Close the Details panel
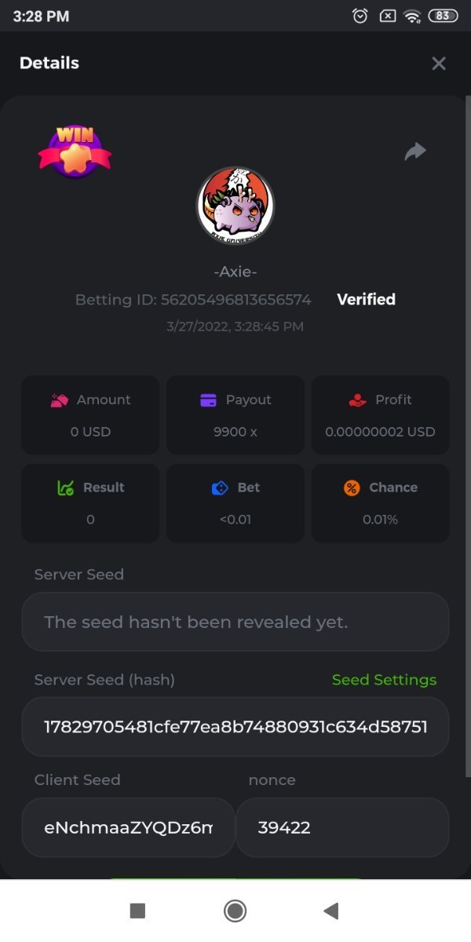Viewport: 471px width, 942px height. coord(439,64)
